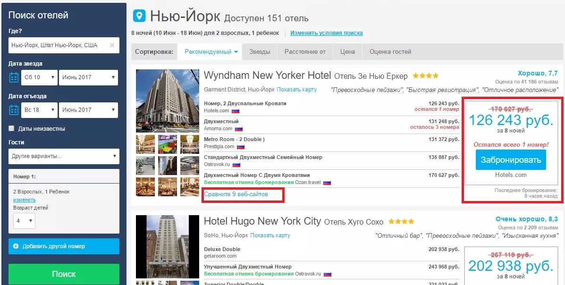Viewport: 565px width, 285px height.
Task: Click the 202 938 руб. large price
Action: click(511, 266)
